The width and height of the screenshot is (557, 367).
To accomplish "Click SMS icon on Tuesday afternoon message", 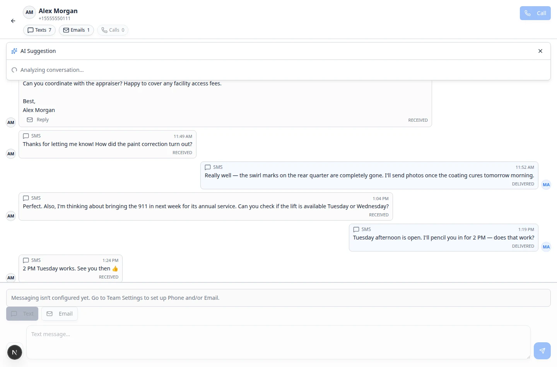I will [356, 229].
